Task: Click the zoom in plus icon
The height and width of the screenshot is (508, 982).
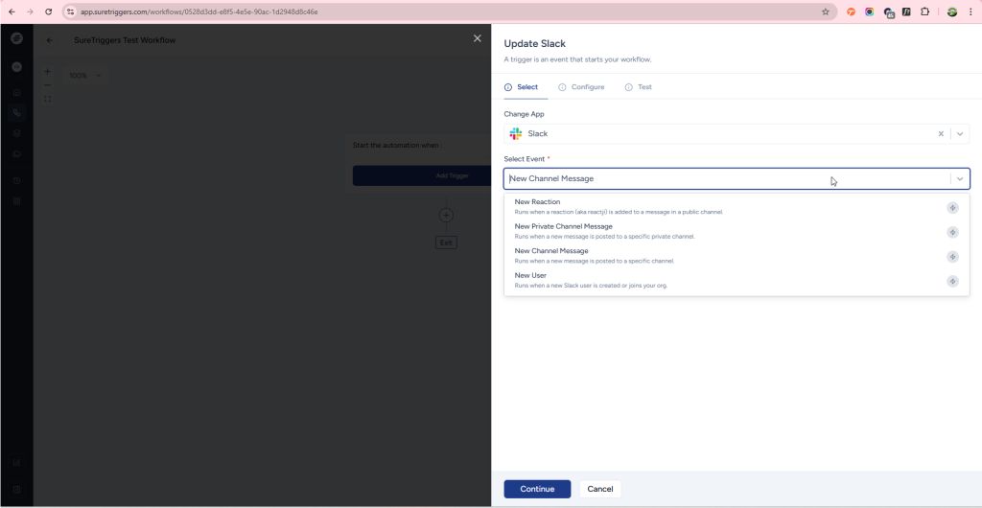Action: pos(47,72)
